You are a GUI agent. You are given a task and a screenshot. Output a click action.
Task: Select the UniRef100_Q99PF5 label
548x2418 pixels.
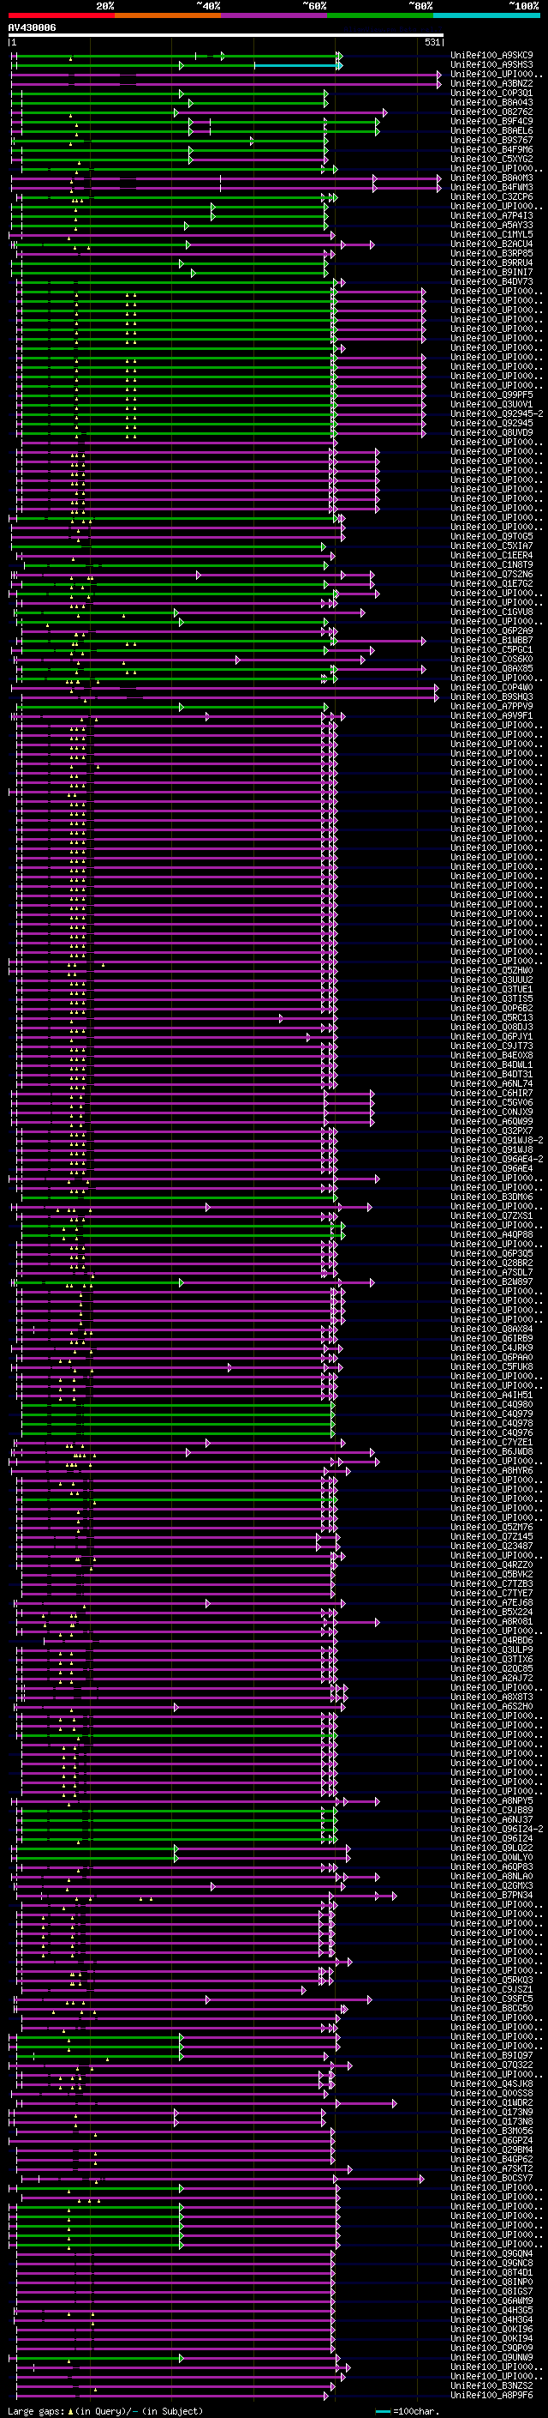pos(491,395)
